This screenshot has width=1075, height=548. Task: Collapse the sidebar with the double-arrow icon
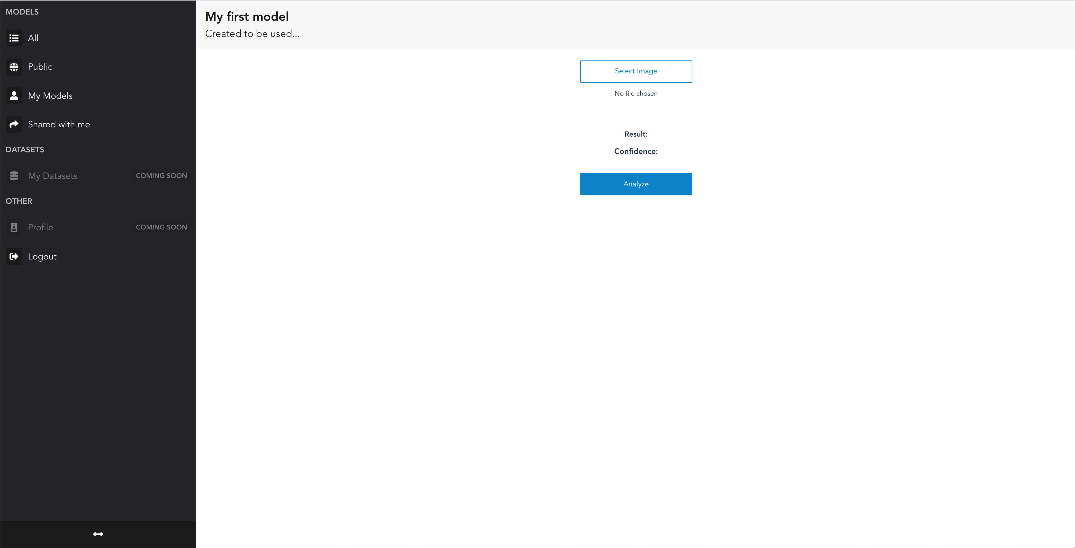coord(98,534)
